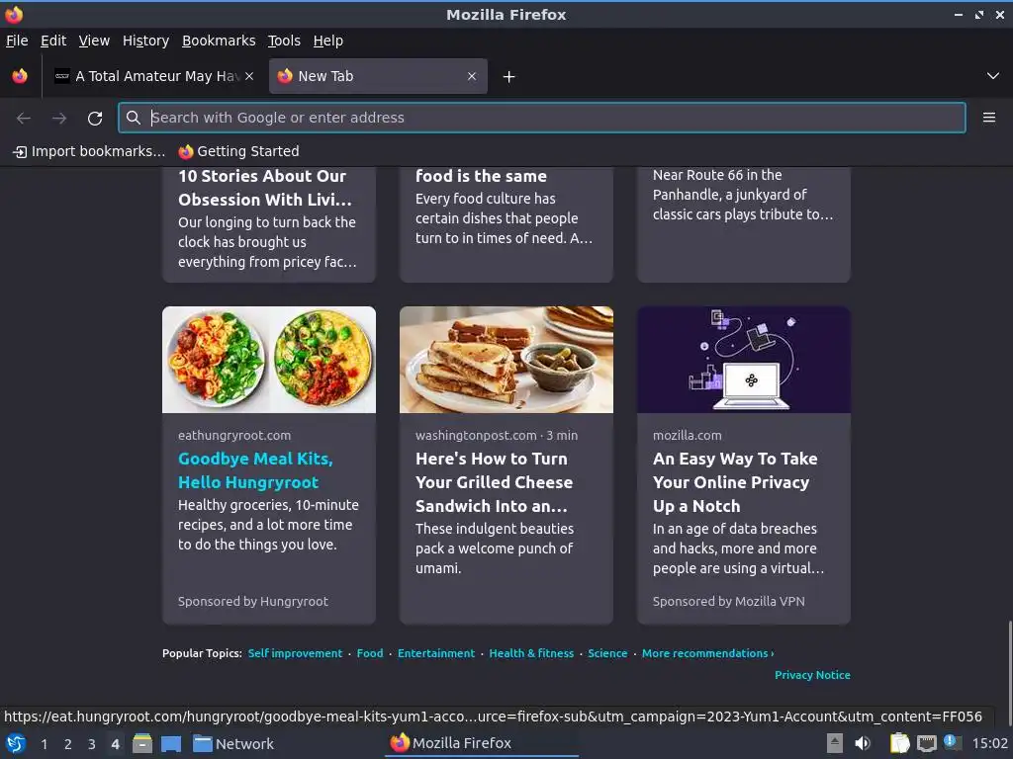Select Science popular topic
Image resolution: width=1013 pixels, height=759 pixels.
click(x=607, y=653)
